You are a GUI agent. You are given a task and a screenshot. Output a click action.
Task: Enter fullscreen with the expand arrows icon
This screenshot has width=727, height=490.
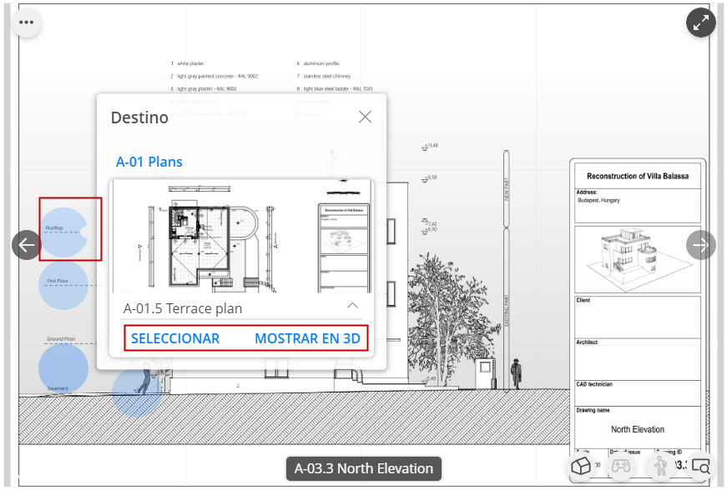tap(700, 22)
